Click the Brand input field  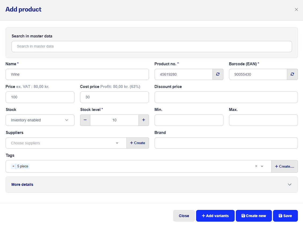click(x=226, y=143)
